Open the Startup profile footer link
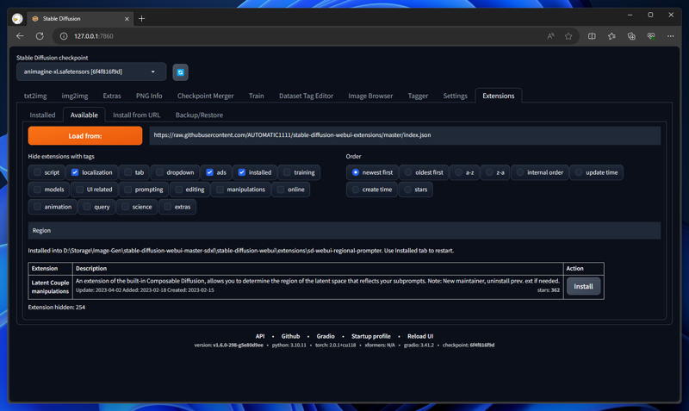This screenshot has height=411, width=689. point(371,336)
